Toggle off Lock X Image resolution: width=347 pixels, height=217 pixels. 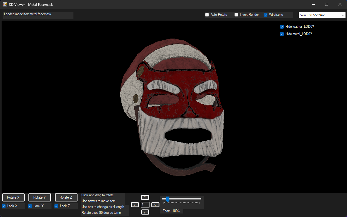(x=4, y=206)
